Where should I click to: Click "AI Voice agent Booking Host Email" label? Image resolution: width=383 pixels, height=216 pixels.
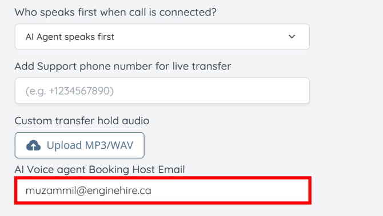(x=99, y=169)
